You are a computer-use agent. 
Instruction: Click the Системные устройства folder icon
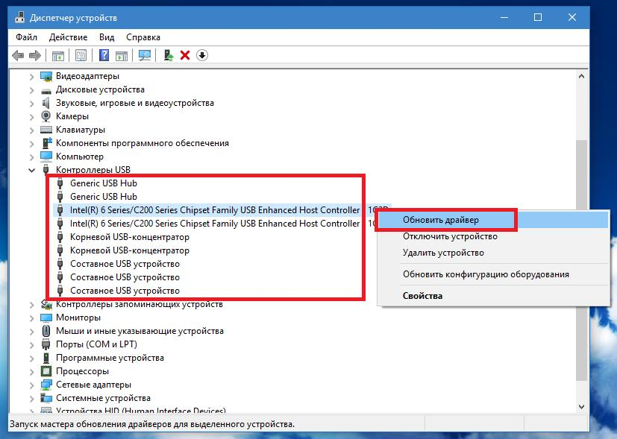pyautogui.click(x=46, y=398)
